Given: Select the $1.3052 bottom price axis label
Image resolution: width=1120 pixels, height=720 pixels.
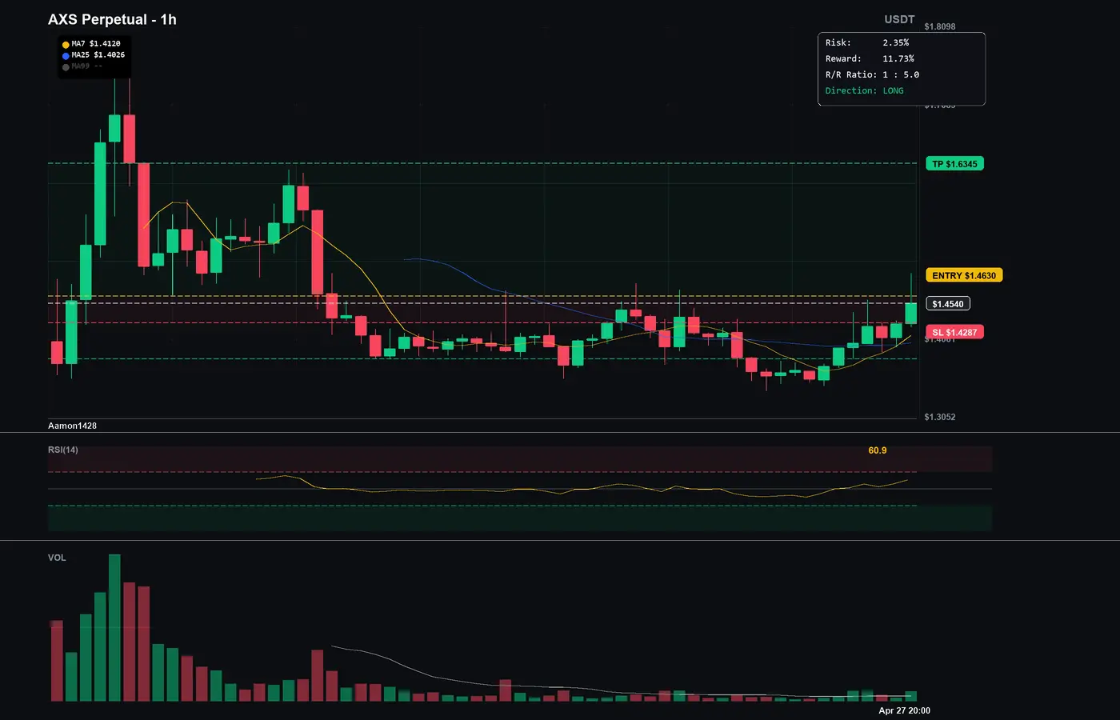Looking at the screenshot, I should pos(940,417).
